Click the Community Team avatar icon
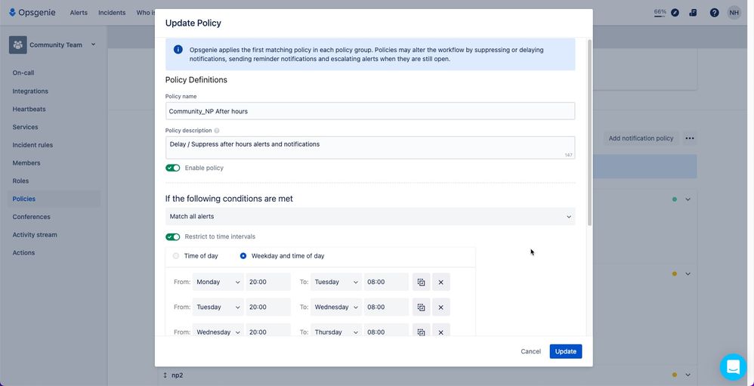 click(18, 45)
